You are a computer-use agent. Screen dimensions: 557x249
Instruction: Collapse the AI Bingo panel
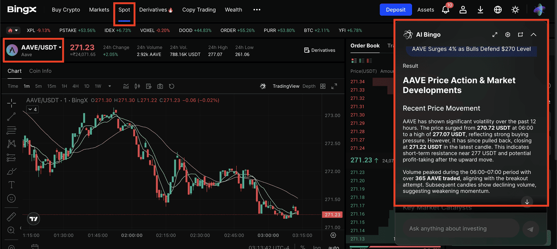point(534,35)
